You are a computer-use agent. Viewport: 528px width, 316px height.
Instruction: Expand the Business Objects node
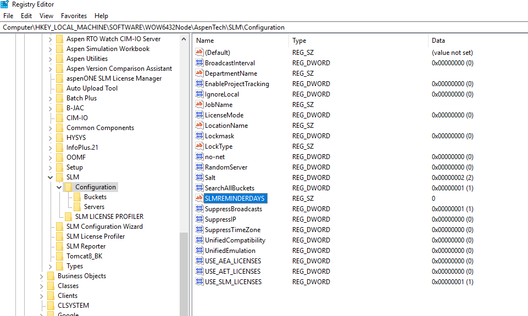point(41,276)
